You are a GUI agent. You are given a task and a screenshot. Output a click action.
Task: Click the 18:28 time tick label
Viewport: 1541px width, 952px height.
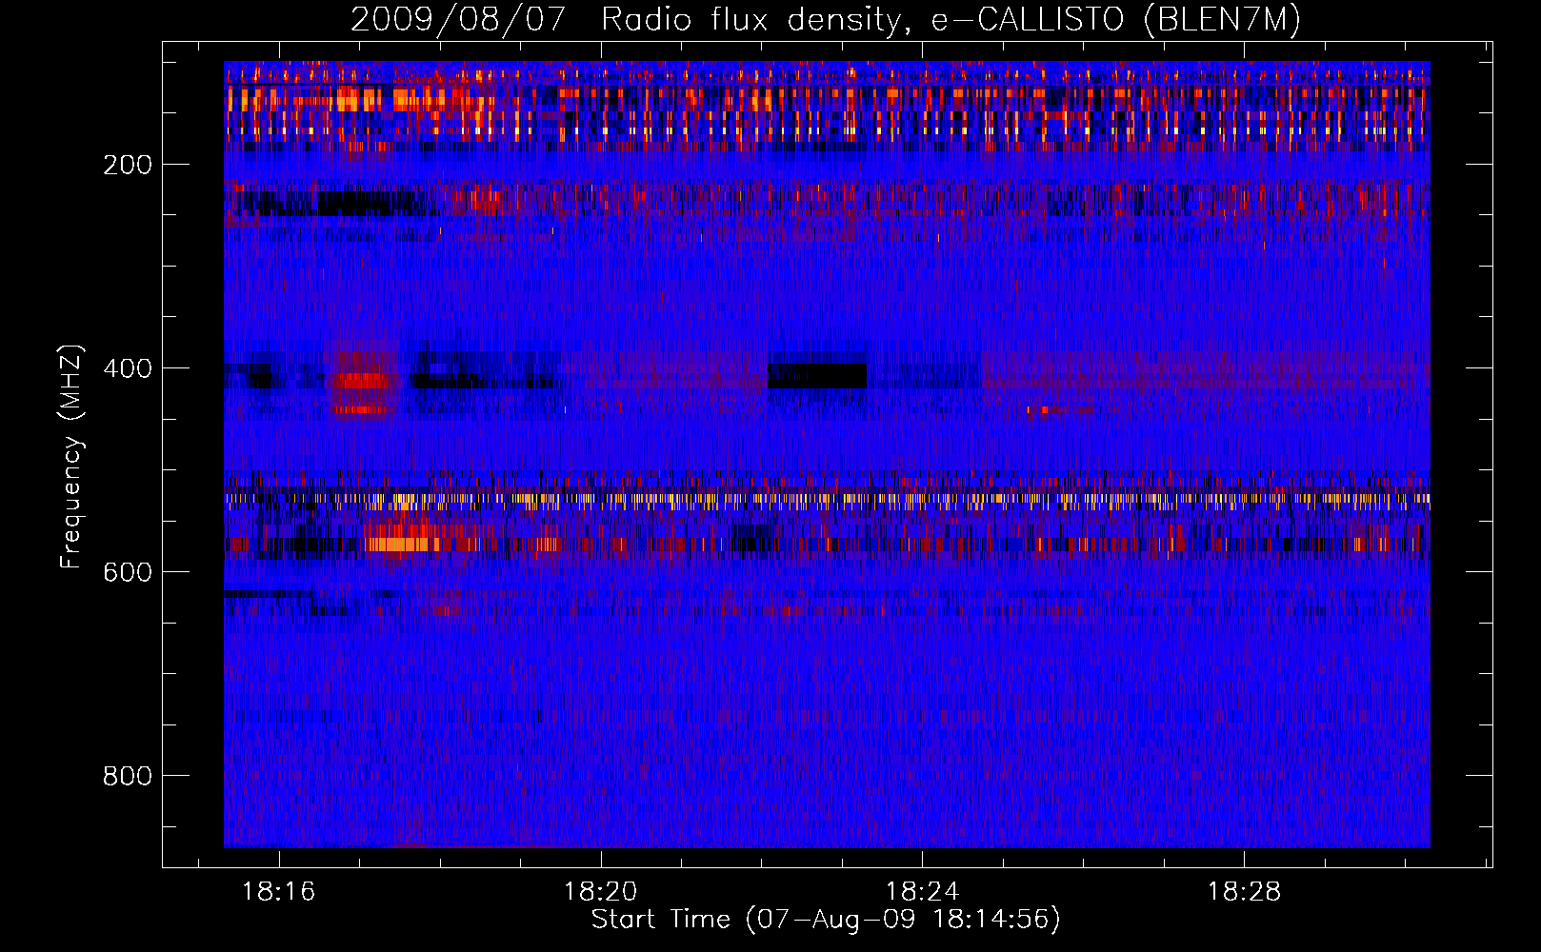pyautogui.click(x=1245, y=892)
